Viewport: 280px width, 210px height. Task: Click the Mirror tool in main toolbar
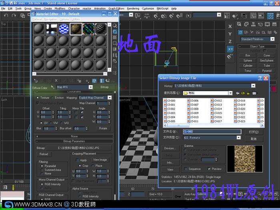pos(227,16)
